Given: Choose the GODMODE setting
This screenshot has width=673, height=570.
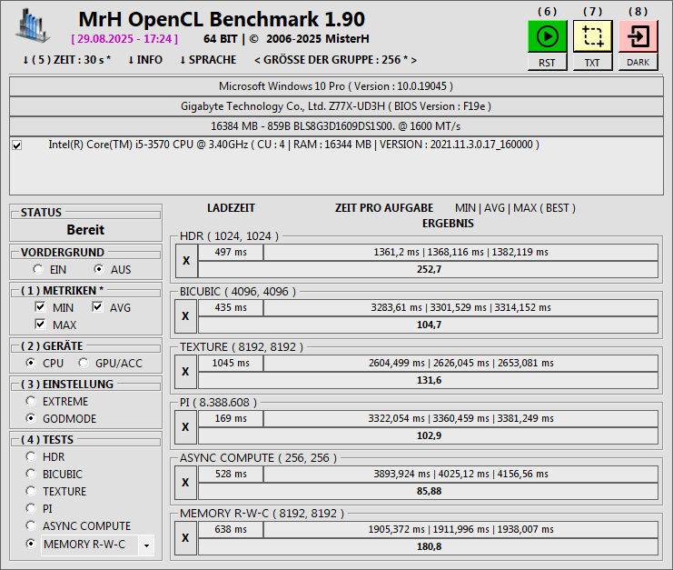Looking at the screenshot, I should tap(31, 418).
